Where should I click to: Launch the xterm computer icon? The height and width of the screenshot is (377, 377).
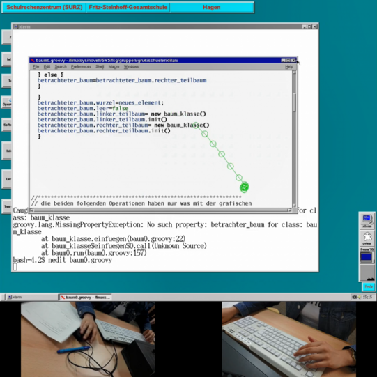pos(367,221)
